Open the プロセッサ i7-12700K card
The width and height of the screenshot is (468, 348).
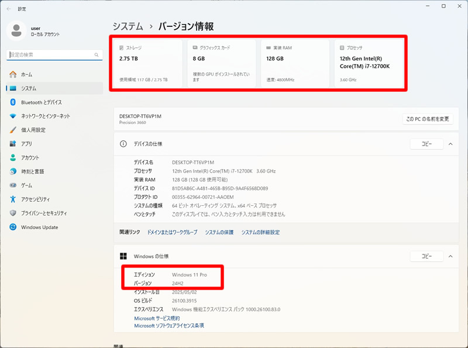point(369,64)
